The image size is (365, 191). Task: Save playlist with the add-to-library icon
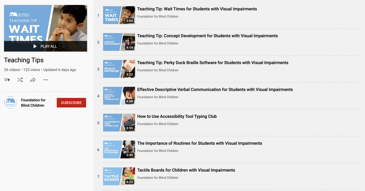pos(7,80)
